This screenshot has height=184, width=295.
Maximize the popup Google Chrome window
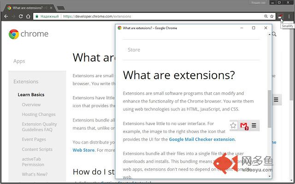254,28
